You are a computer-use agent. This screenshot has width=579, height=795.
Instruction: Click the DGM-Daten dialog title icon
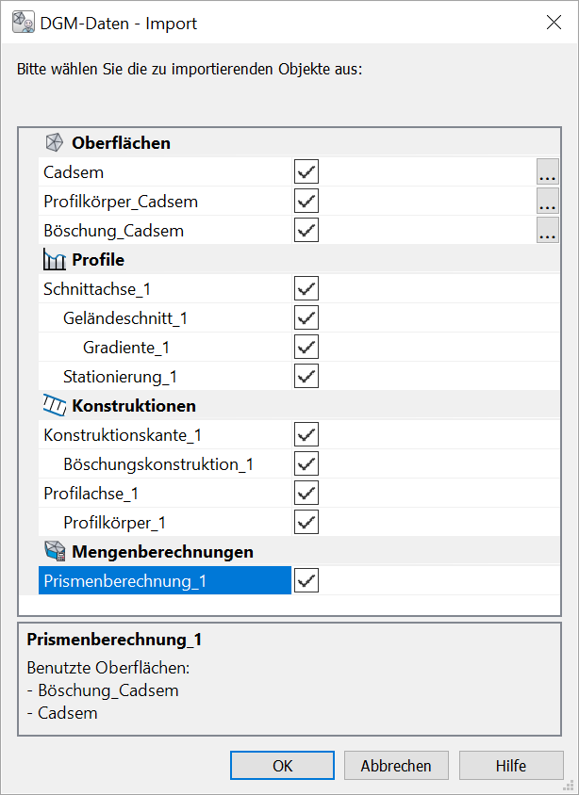point(23,24)
